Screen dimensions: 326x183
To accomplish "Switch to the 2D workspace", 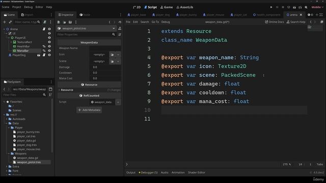I will point(137,7).
